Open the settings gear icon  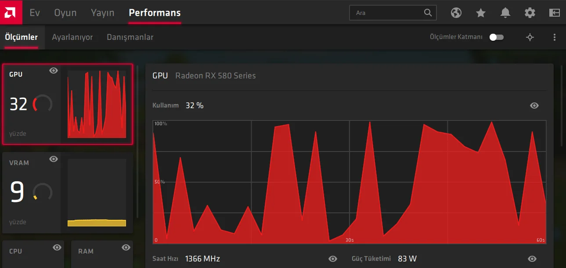530,13
